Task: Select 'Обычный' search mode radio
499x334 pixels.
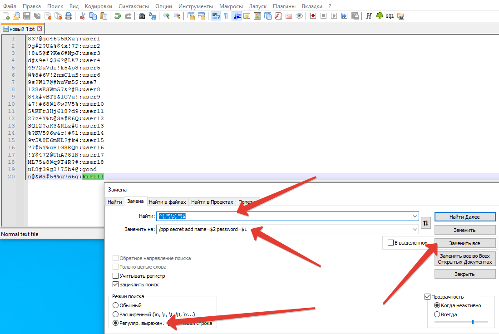Action: [115, 305]
